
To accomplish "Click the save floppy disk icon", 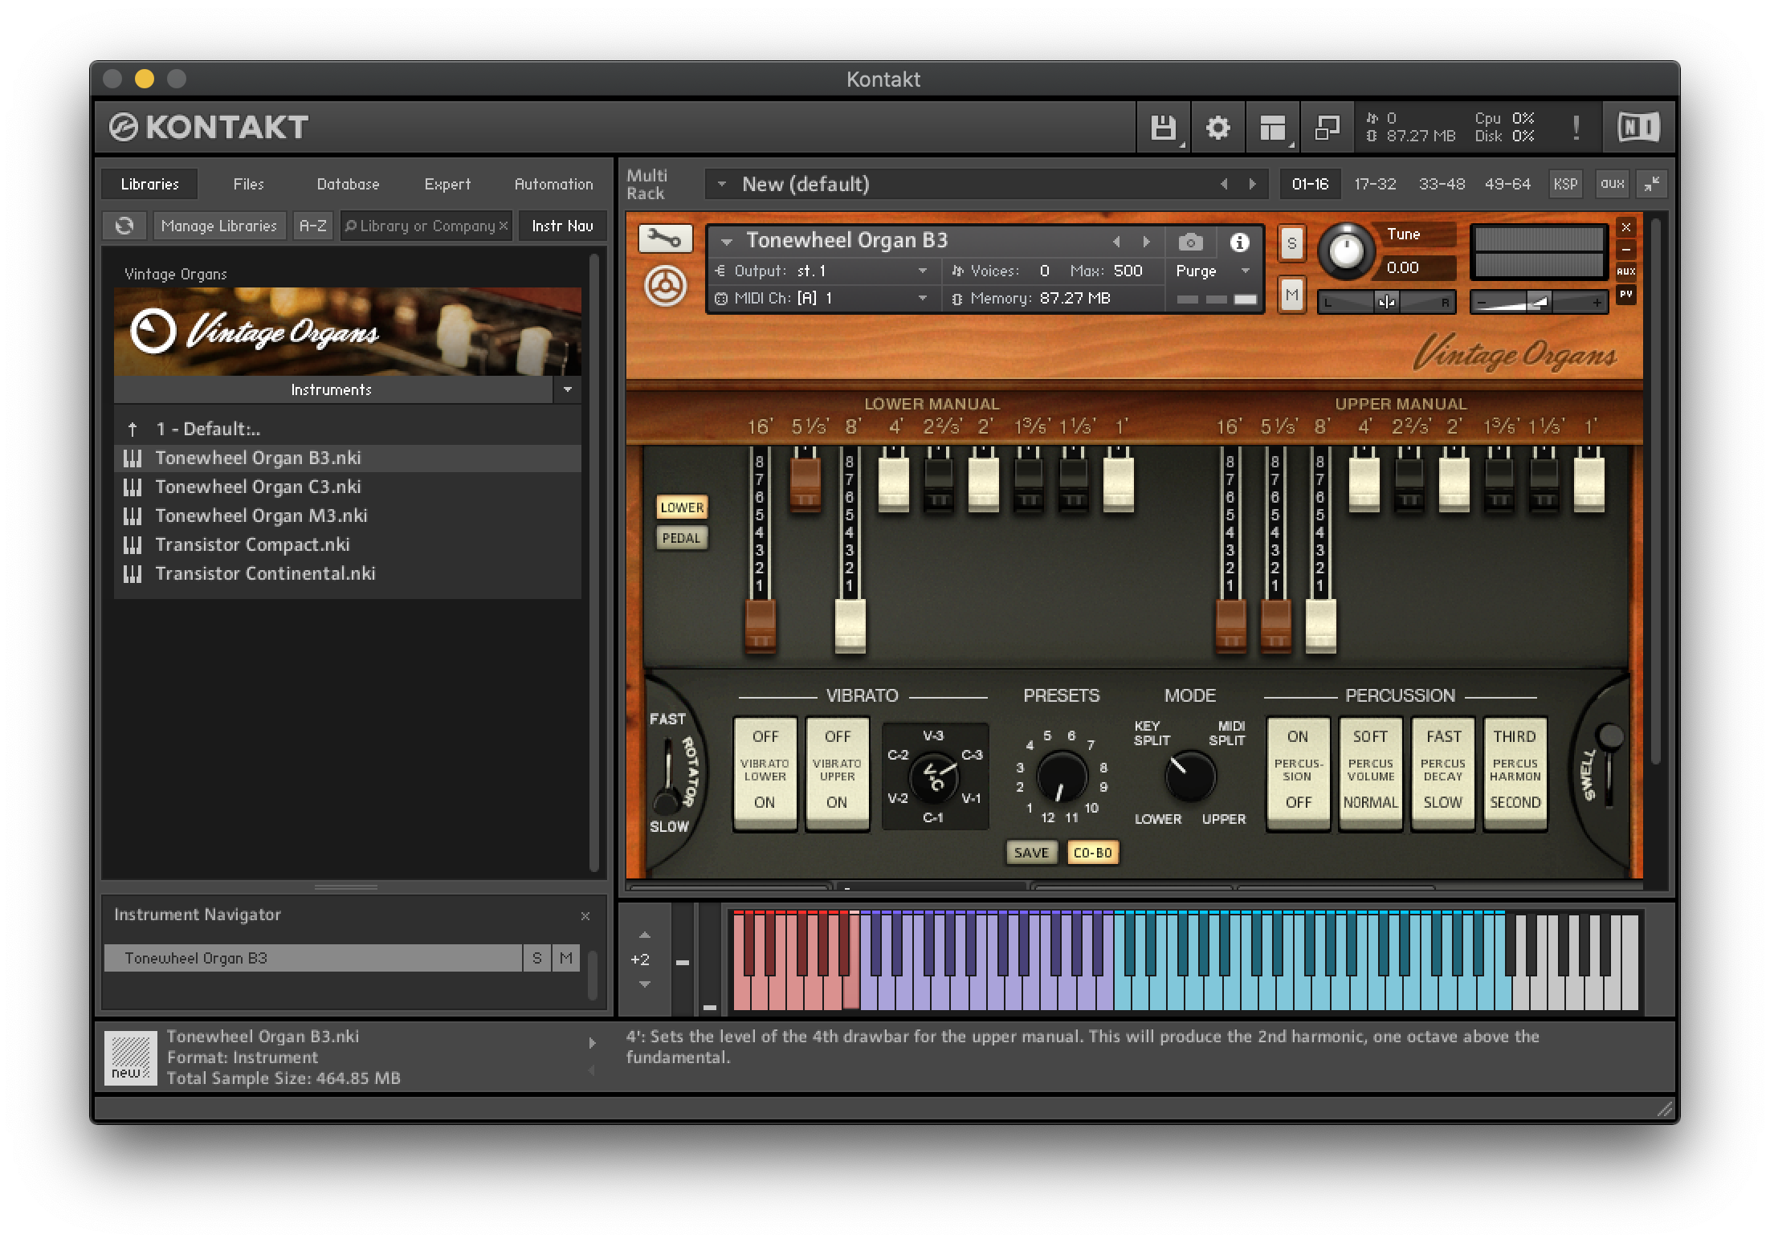I will pyautogui.click(x=1163, y=128).
